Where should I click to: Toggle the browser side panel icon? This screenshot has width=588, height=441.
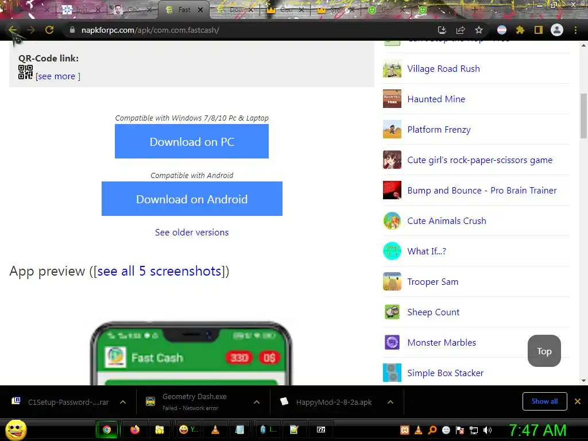(539, 30)
